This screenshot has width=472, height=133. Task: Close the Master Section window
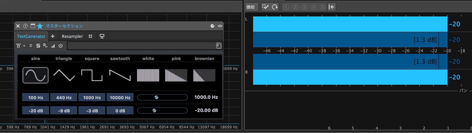pos(18,26)
